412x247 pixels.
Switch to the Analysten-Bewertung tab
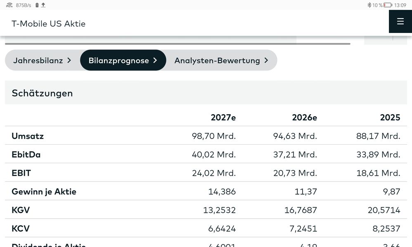(x=222, y=60)
